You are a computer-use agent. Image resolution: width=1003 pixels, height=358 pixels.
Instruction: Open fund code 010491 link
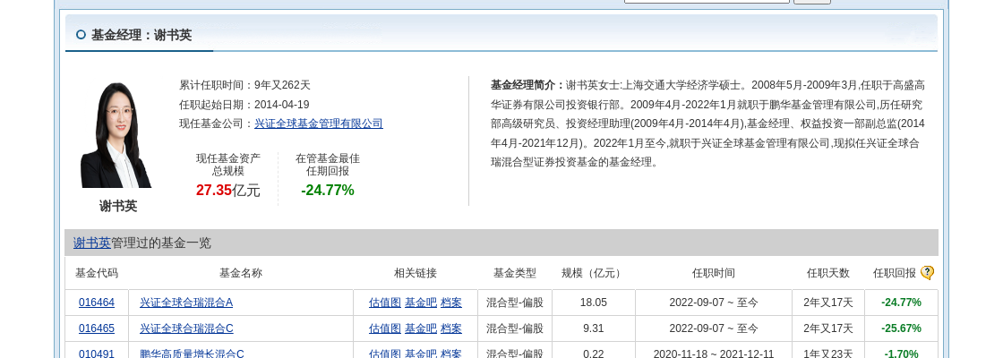(x=97, y=354)
